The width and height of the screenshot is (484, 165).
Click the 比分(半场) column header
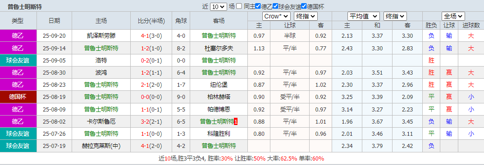pyautogui.click(x=151, y=21)
